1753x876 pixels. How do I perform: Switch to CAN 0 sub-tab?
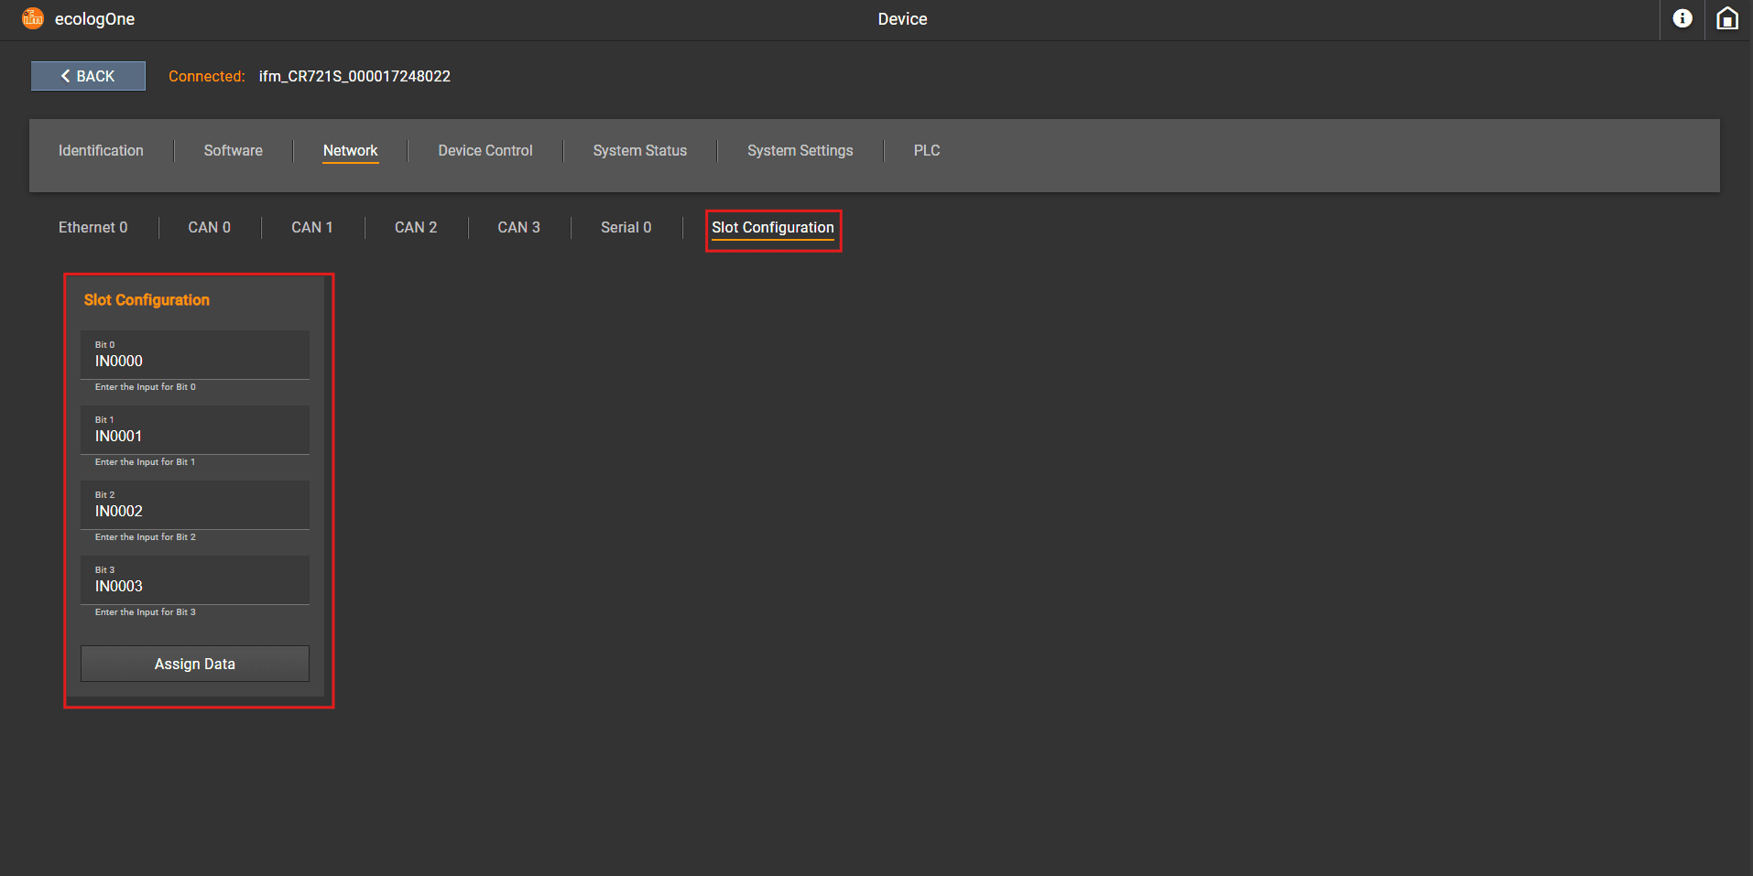(209, 228)
